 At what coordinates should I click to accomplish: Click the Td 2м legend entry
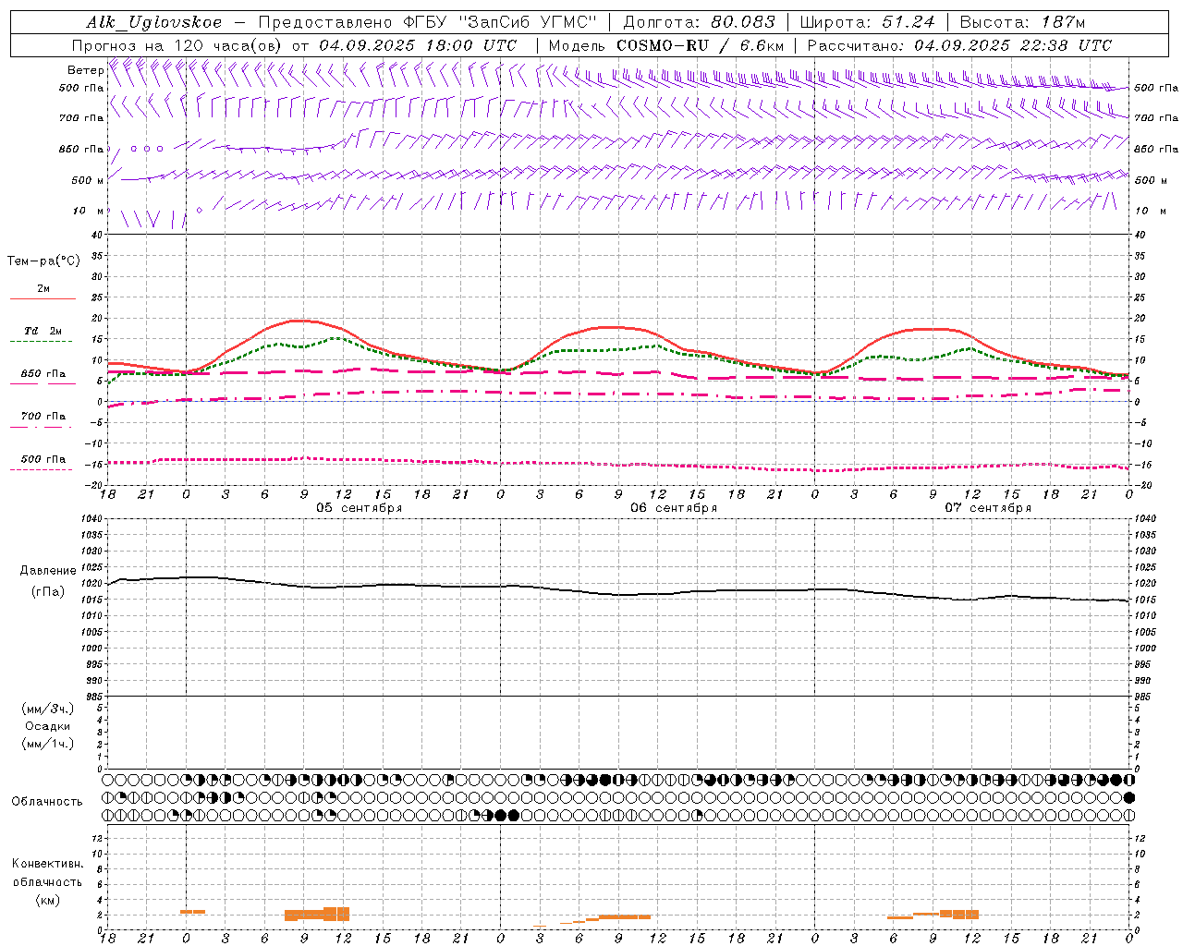[x=43, y=331]
